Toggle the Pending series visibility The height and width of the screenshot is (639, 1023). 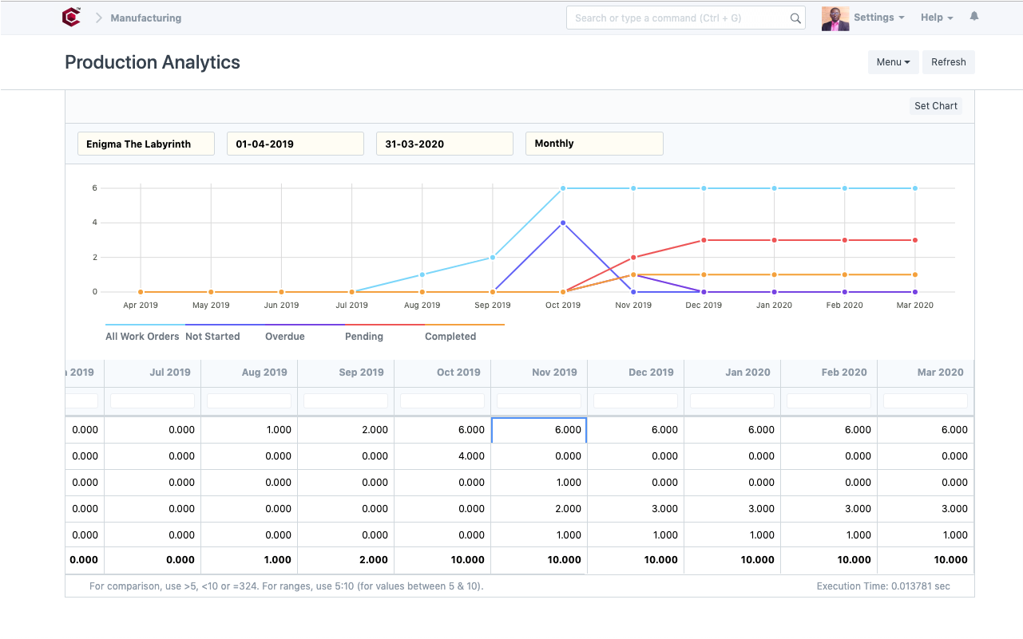click(363, 336)
